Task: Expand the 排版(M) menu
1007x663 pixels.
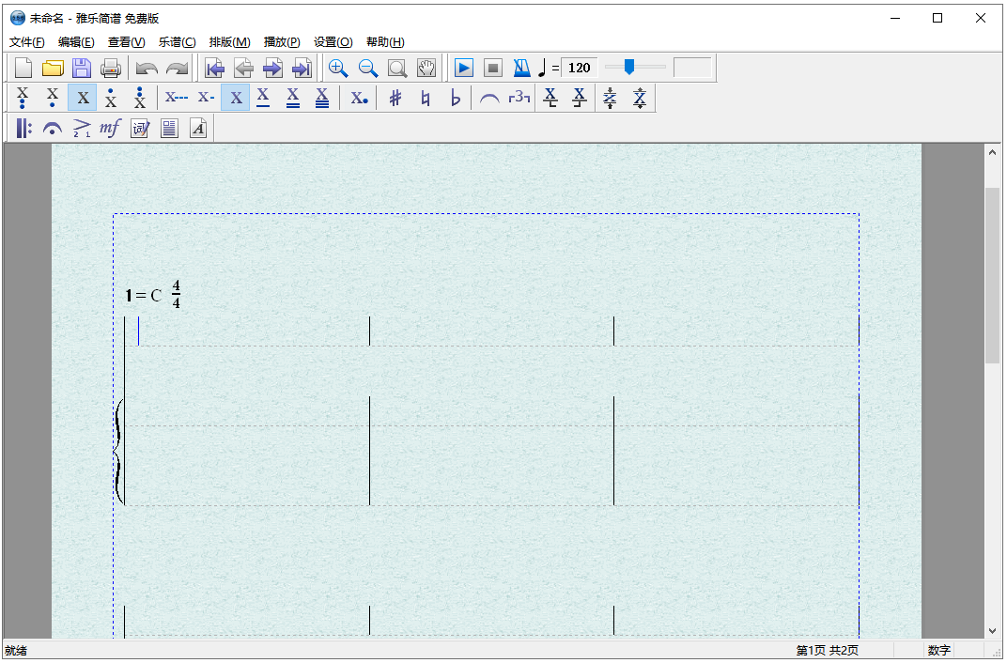Action: click(229, 41)
